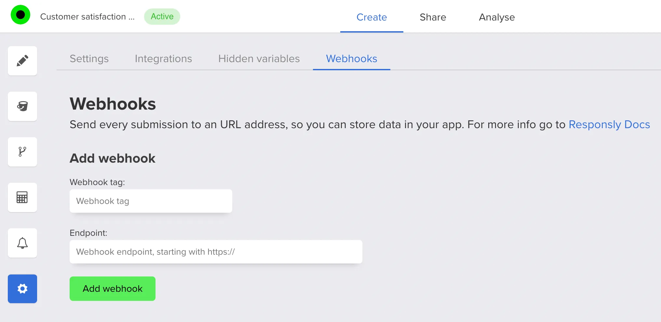The height and width of the screenshot is (322, 661).
Task: Click the bell icon above settings
Action: (x=22, y=243)
